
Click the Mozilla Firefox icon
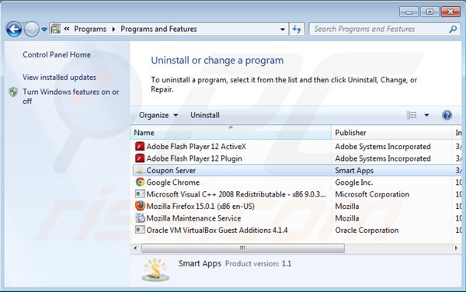pos(140,206)
